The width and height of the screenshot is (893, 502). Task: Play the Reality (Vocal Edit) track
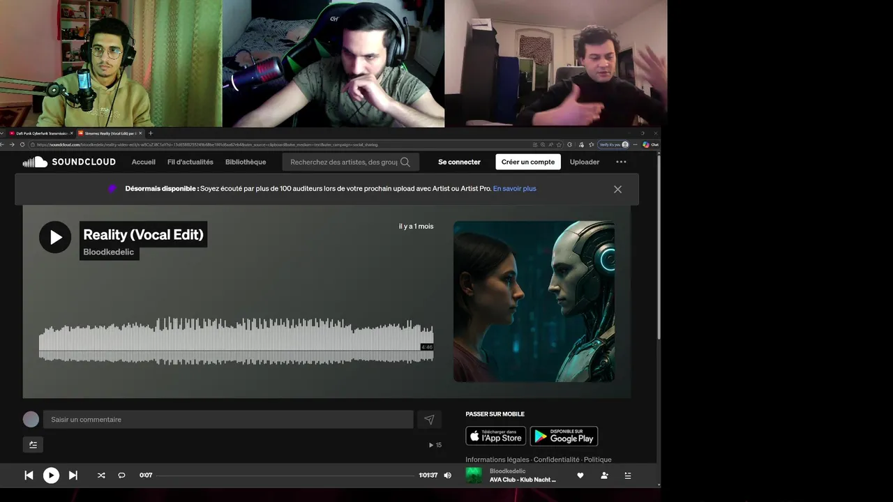(x=55, y=237)
